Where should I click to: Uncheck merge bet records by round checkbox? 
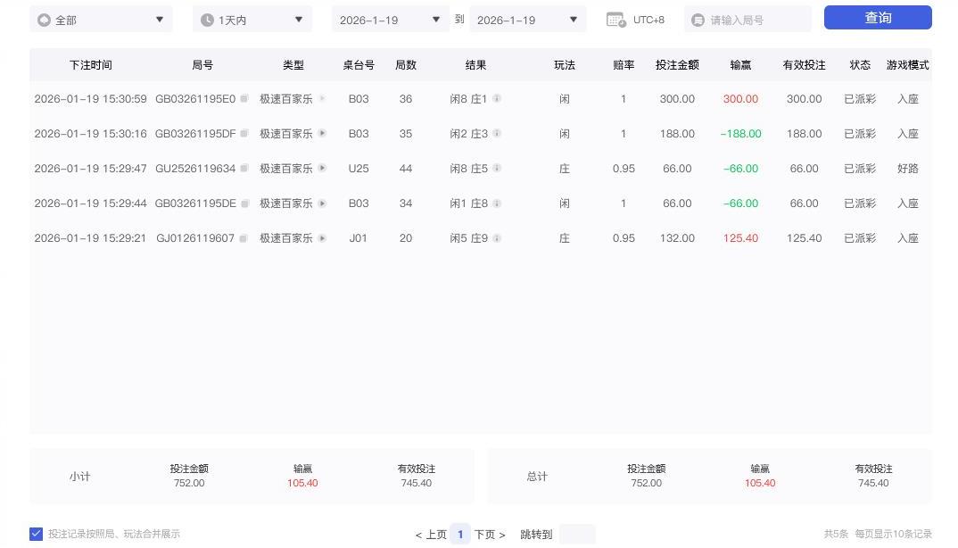coord(37,534)
